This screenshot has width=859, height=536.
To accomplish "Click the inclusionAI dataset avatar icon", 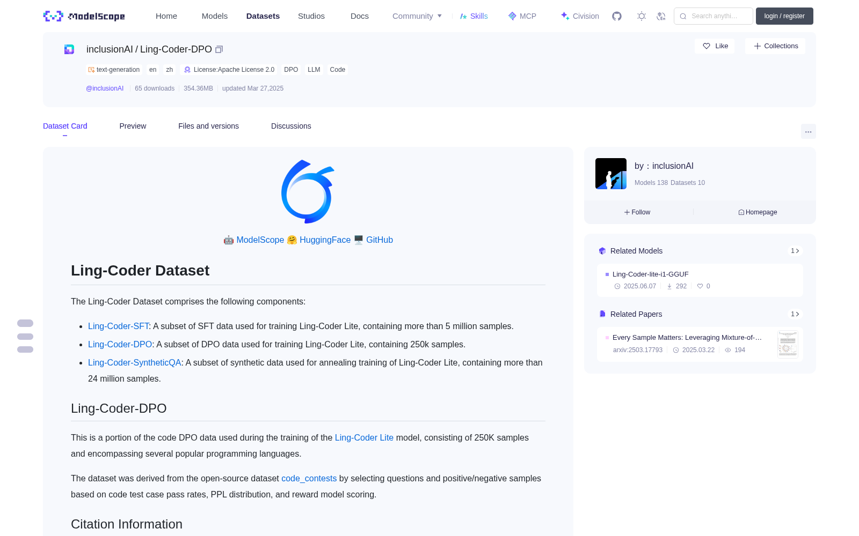I will coord(69,49).
